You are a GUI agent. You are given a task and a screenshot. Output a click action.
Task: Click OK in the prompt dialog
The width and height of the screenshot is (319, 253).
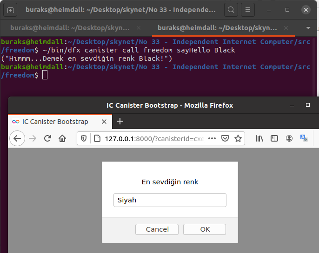point(205,229)
